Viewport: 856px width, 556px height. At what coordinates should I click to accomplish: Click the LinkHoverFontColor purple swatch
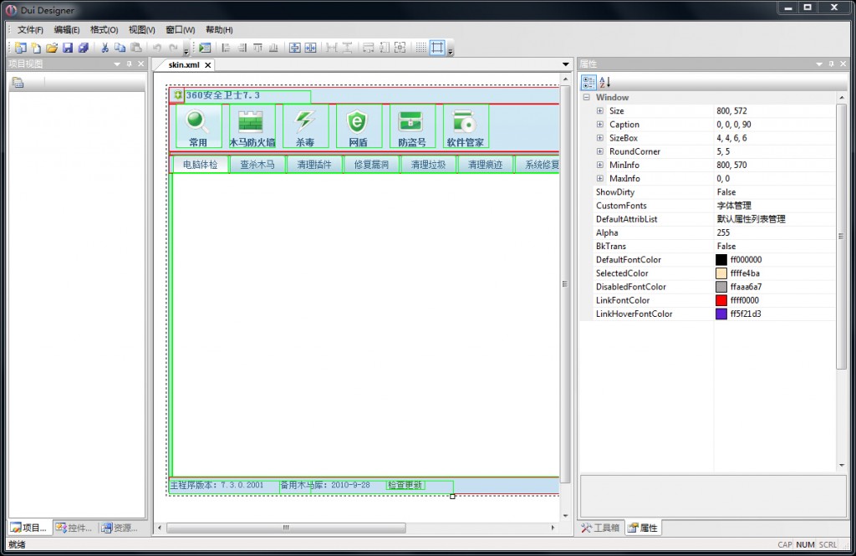click(x=721, y=314)
